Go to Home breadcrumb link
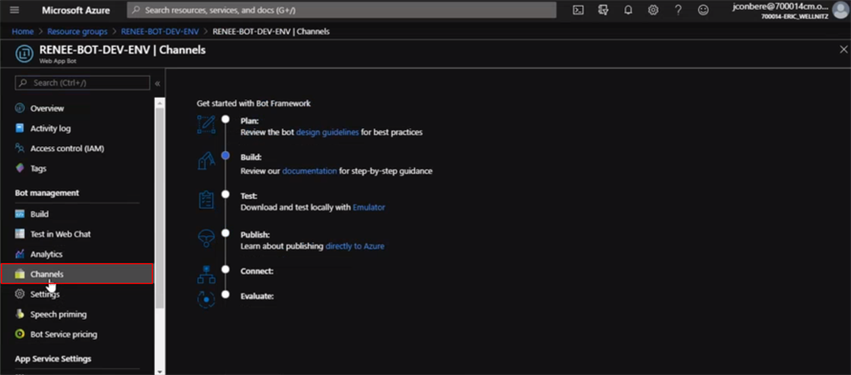 (x=23, y=32)
